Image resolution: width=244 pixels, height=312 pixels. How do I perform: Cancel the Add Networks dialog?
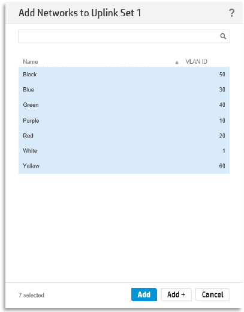tap(212, 295)
